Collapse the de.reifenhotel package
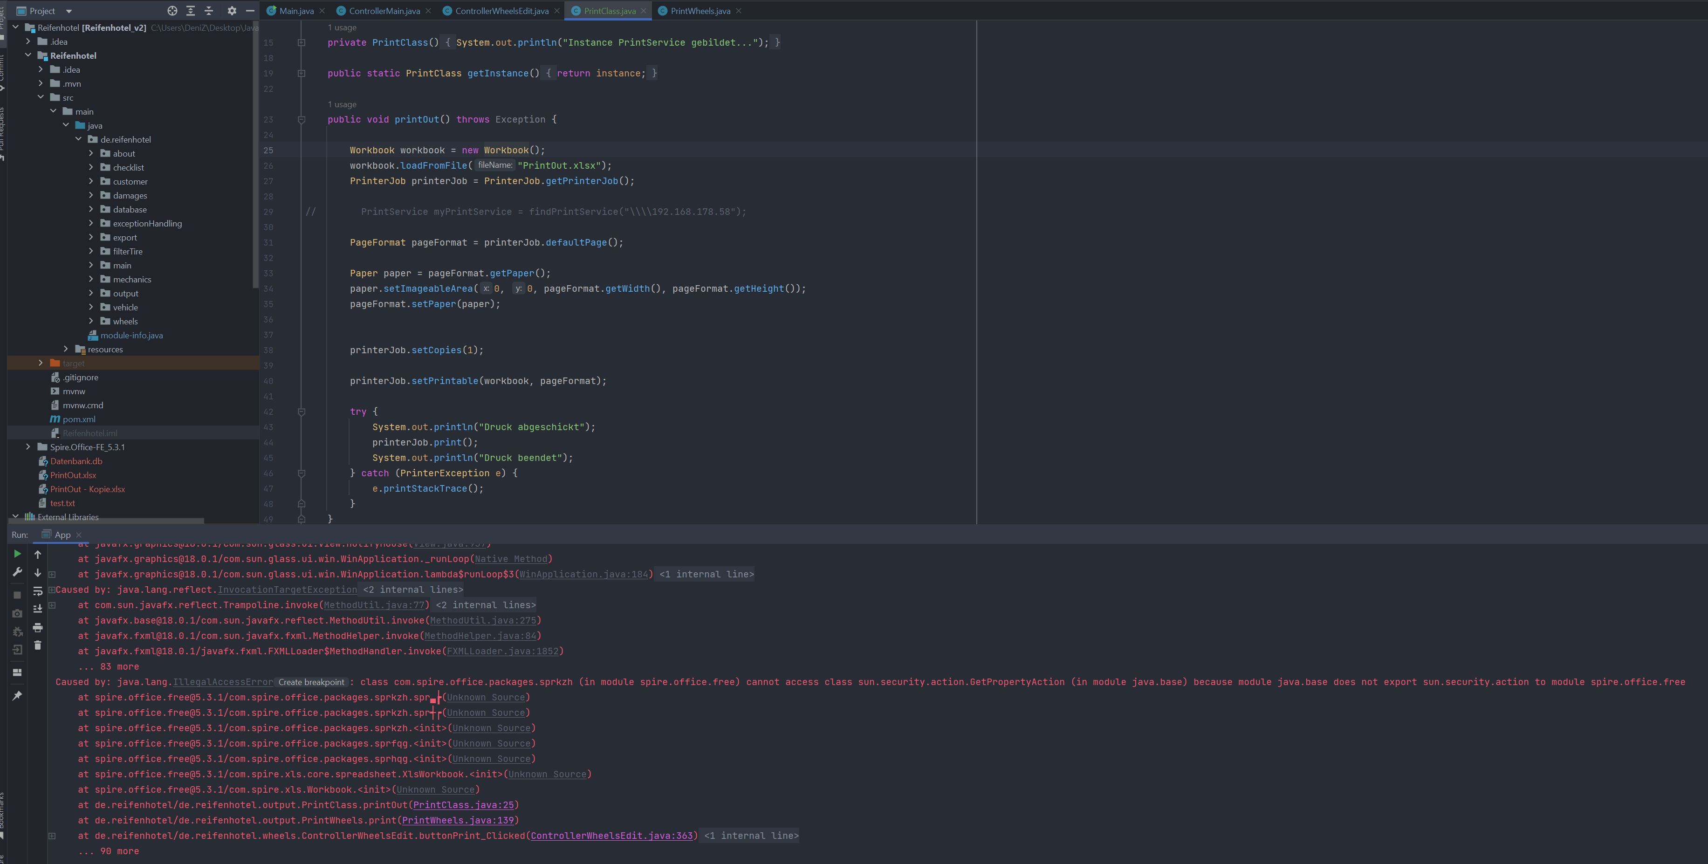The width and height of the screenshot is (1708, 864). [x=78, y=139]
